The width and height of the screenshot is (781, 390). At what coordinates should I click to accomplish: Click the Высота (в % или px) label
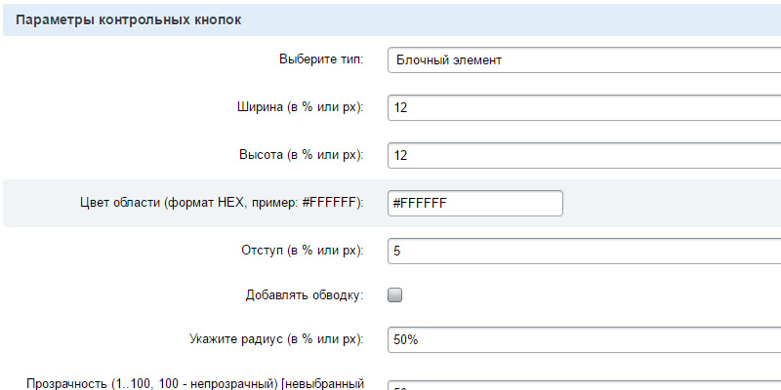tap(300, 155)
